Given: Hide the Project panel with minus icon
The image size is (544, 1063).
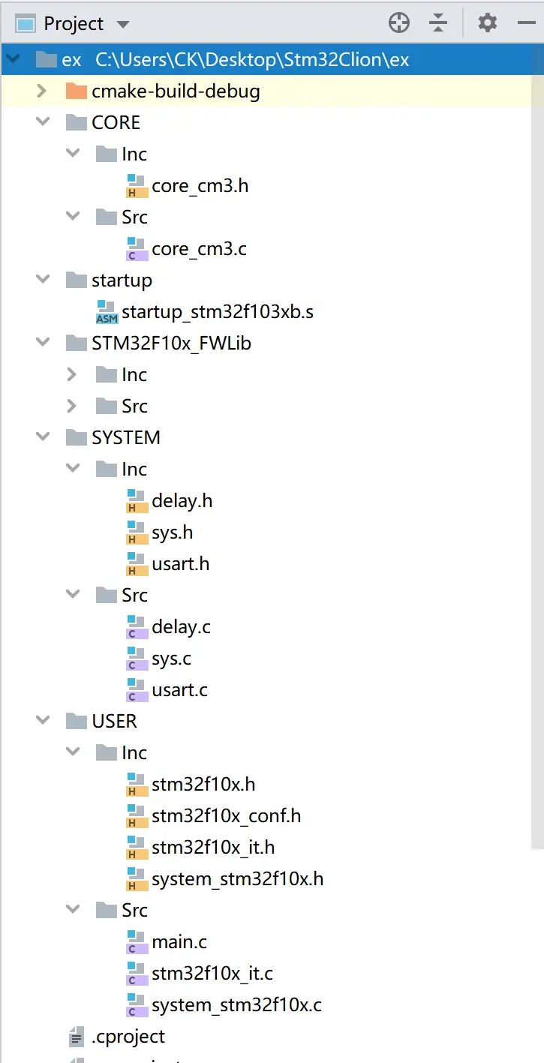Looking at the screenshot, I should [526, 23].
